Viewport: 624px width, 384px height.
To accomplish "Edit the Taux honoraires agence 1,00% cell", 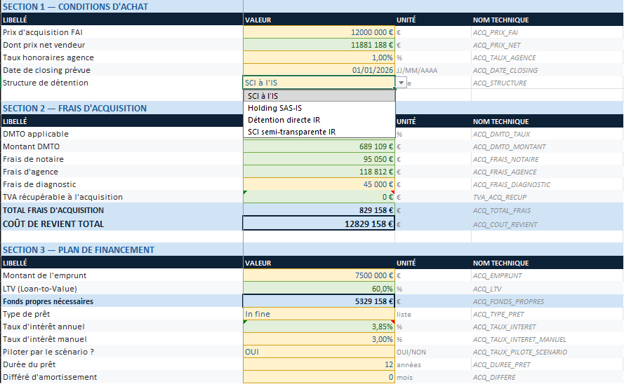I will pyautogui.click(x=319, y=57).
